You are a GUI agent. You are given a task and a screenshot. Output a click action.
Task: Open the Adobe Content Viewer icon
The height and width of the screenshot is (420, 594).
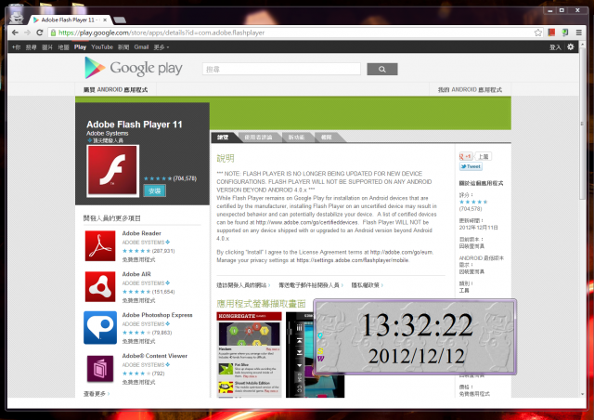100,369
